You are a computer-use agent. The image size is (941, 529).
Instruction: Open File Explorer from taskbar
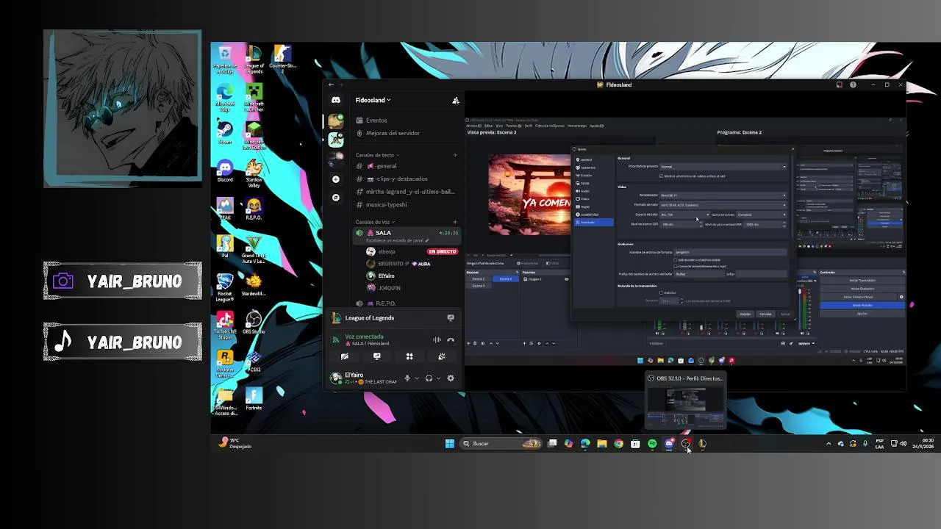tap(601, 444)
